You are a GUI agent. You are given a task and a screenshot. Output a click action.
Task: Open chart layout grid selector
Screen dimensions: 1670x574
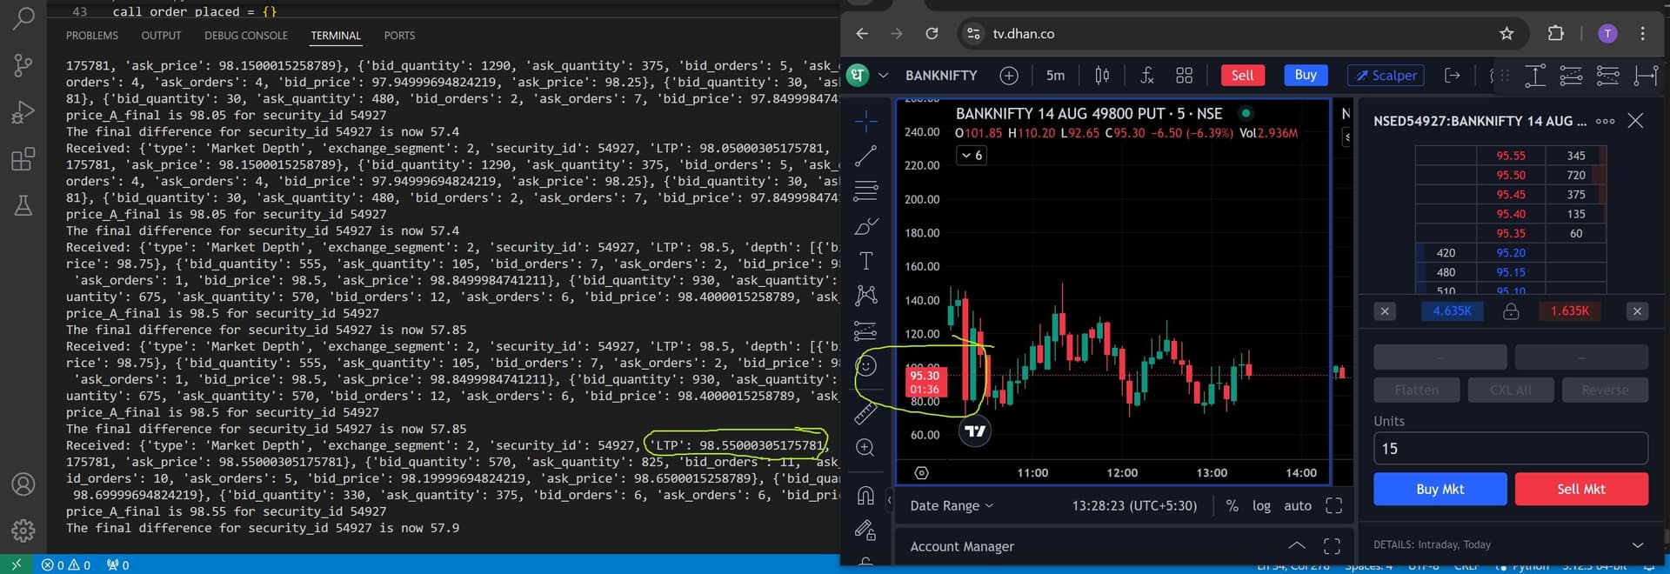[1184, 76]
